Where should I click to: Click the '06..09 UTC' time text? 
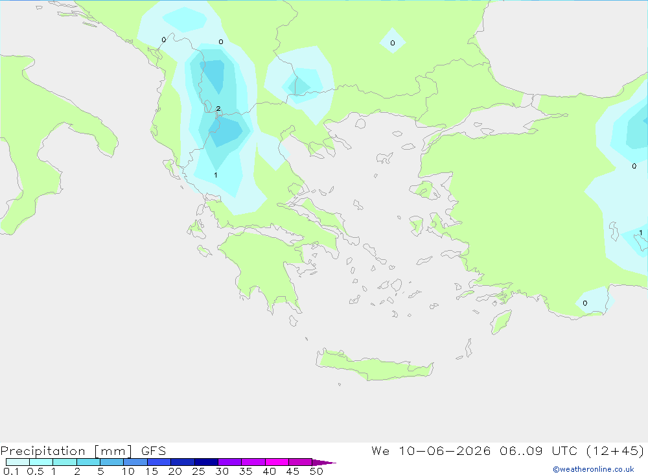(x=538, y=451)
